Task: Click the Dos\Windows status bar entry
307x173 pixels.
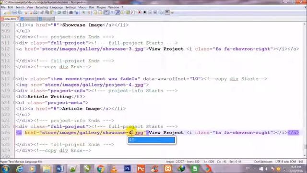Action: [263, 161]
